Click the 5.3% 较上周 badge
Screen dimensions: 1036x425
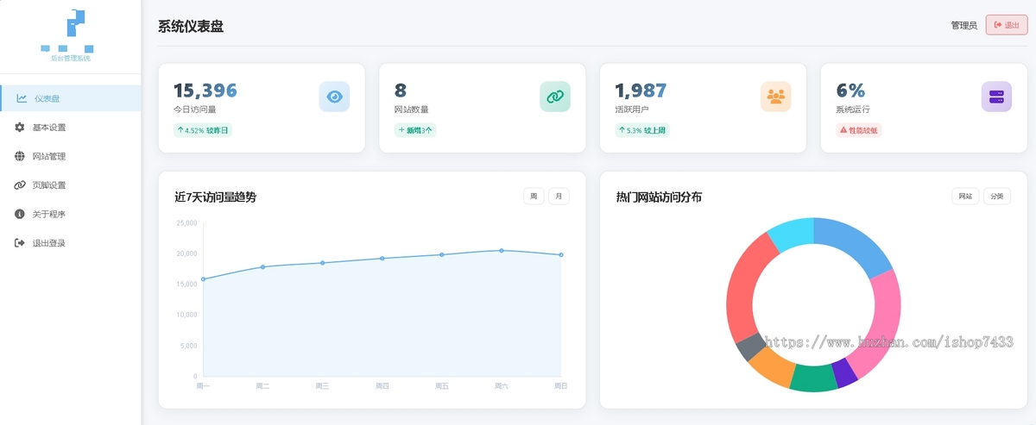(x=642, y=130)
